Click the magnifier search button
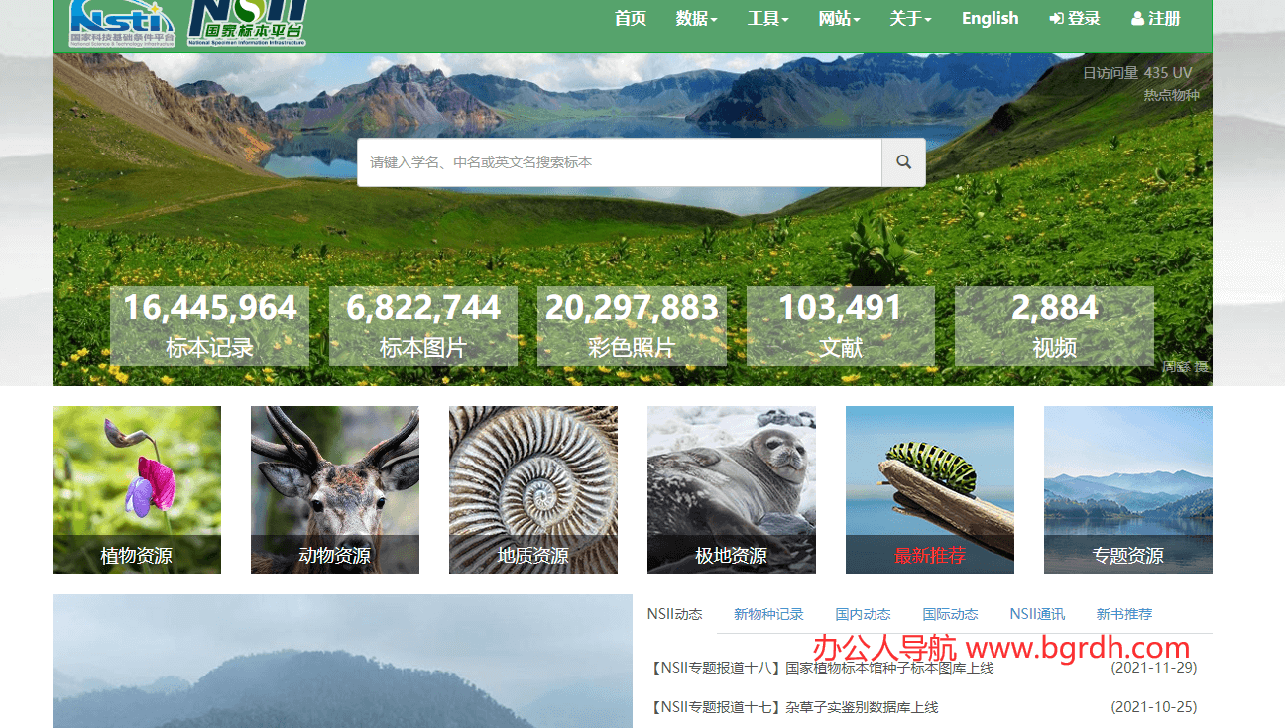1285x728 pixels. pos(903,162)
